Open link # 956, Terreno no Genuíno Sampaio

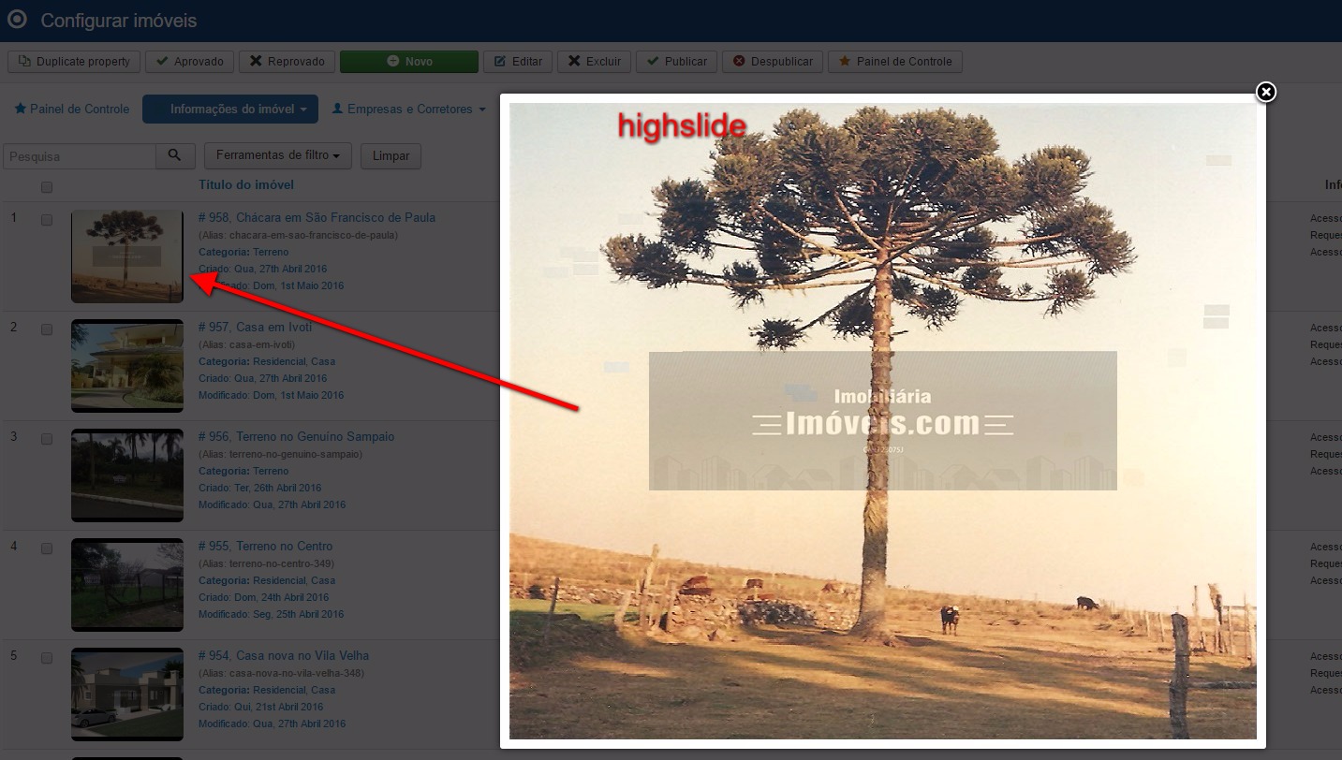[x=296, y=437]
